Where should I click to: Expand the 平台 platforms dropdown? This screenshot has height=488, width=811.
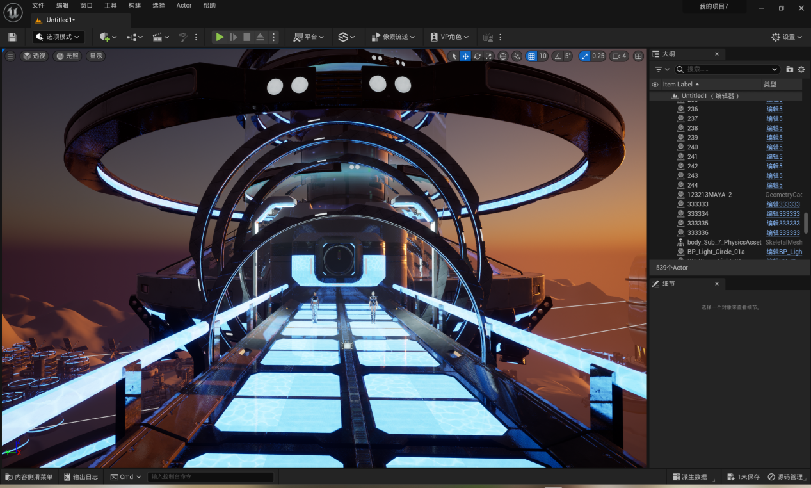click(x=309, y=37)
